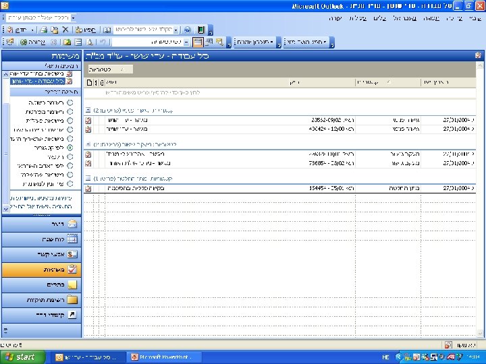Click the task icon in the folder banner

[x=478, y=55]
